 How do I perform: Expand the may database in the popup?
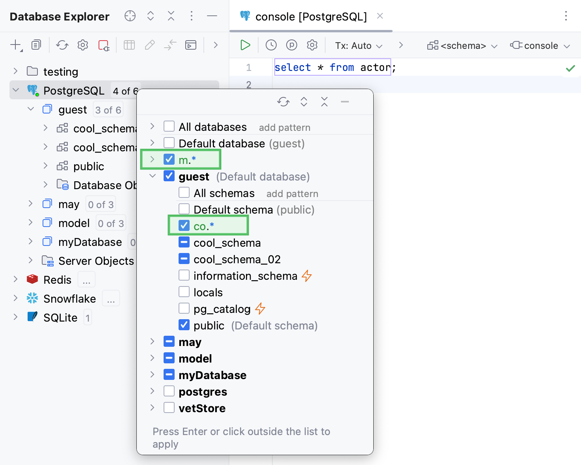coord(152,342)
